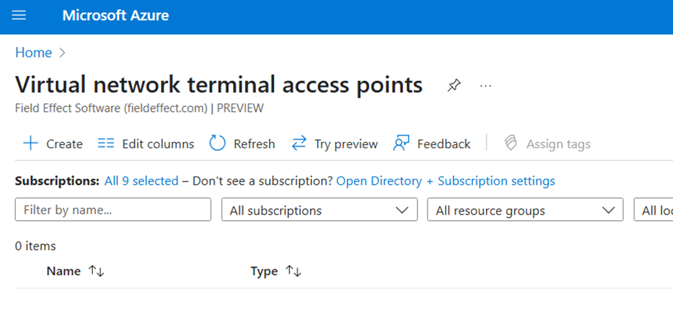This screenshot has height=336, width=673.
Task: Click the Feedback label
Action: (x=444, y=144)
